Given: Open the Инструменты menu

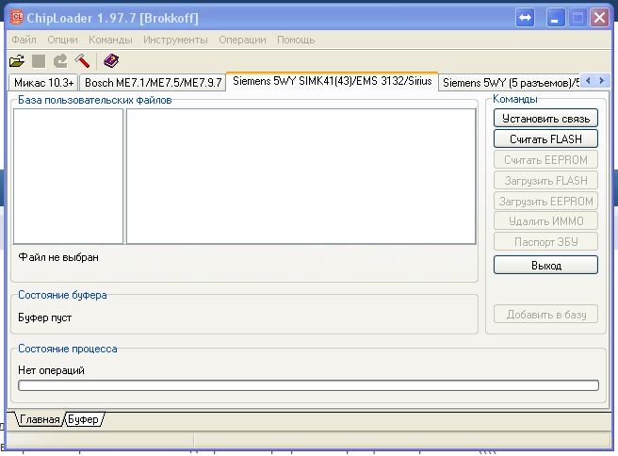Looking at the screenshot, I should pyautogui.click(x=175, y=40).
